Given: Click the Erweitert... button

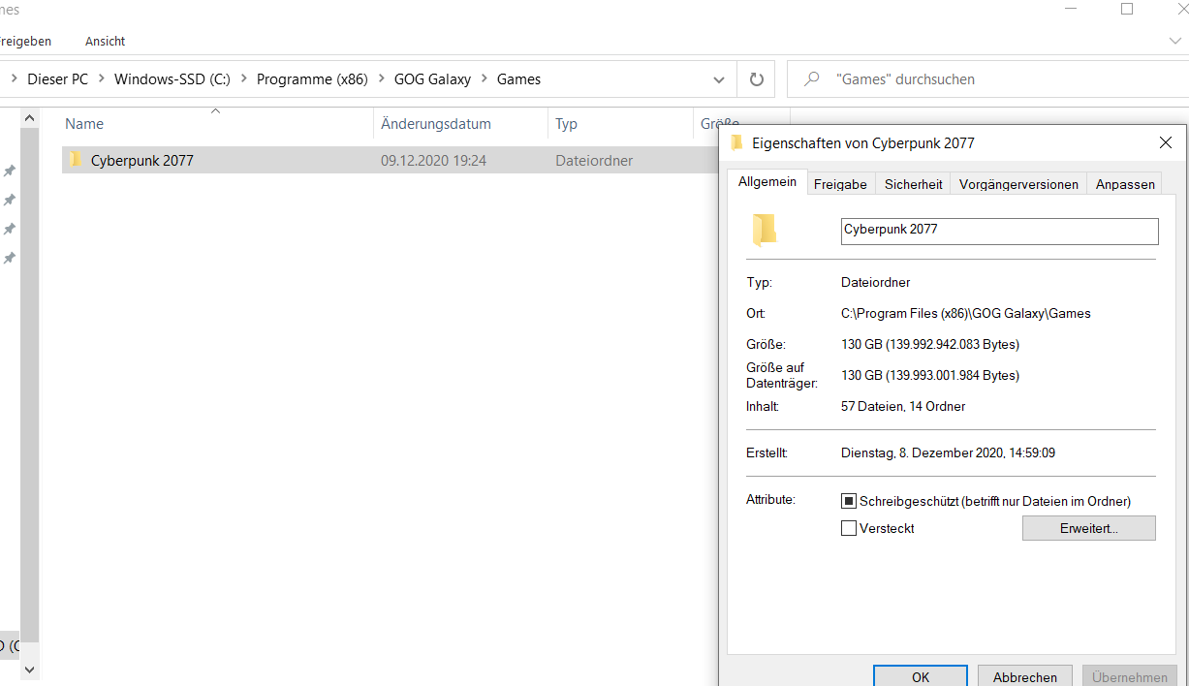Looking at the screenshot, I should click(x=1089, y=528).
